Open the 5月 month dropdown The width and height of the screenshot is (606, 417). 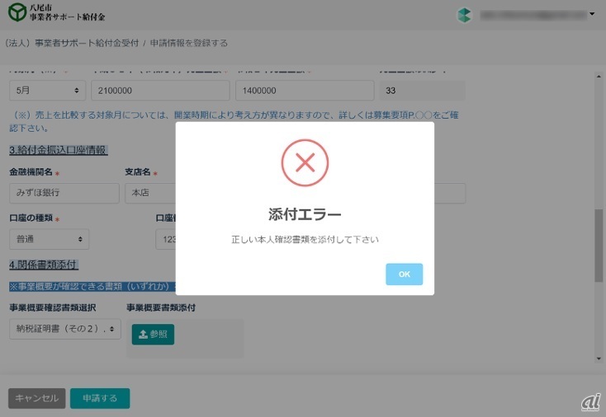click(48, 91)
